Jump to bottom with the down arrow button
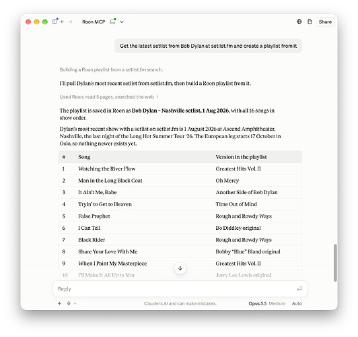This screenshot has width=358, height=337. coord(180,268)
